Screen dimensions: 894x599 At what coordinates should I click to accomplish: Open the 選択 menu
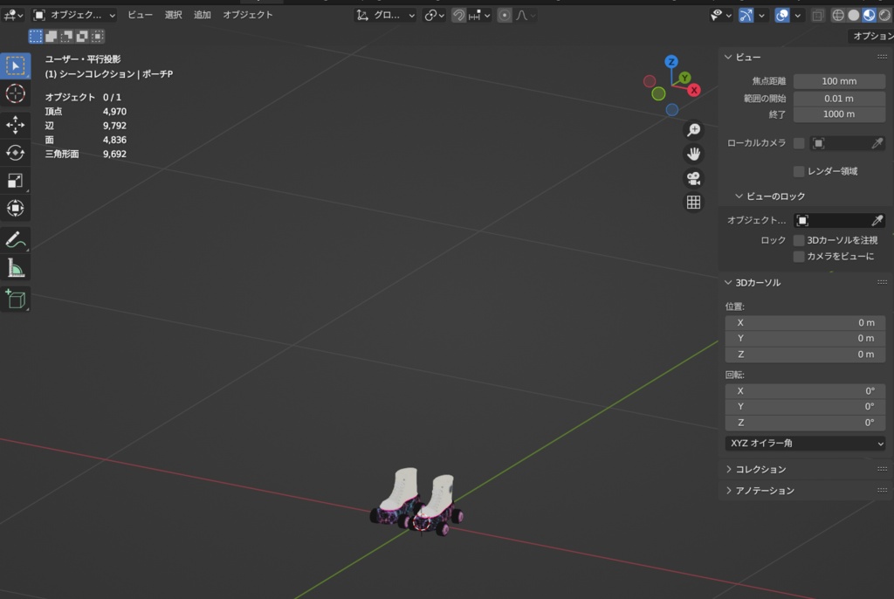[x=174, y=16]
